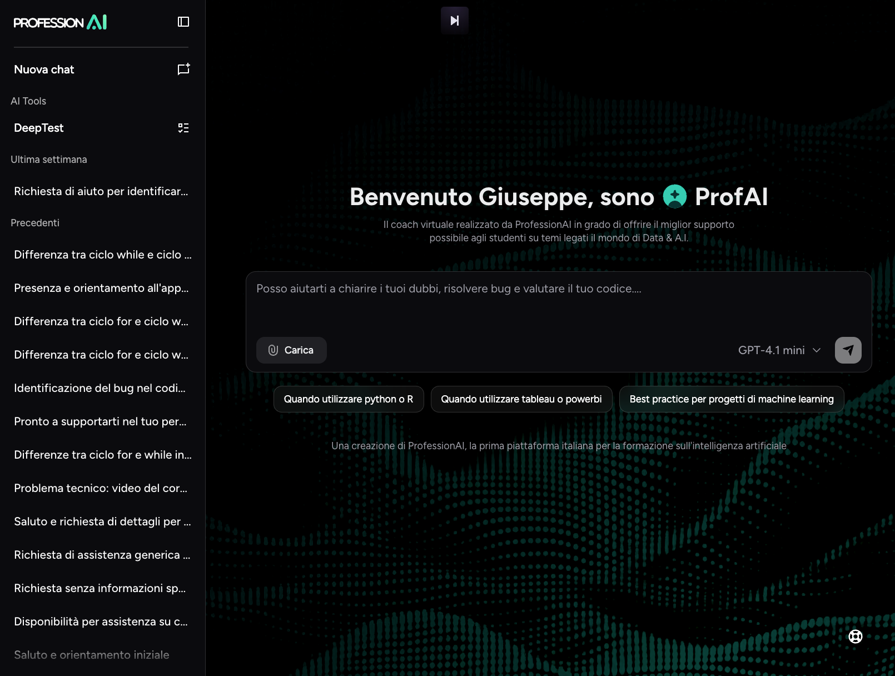Viewport: 895px width, 676px height.
Task: Open chat 'Identificazione del bug nel codi...'
Action: (x=100, y=388)
